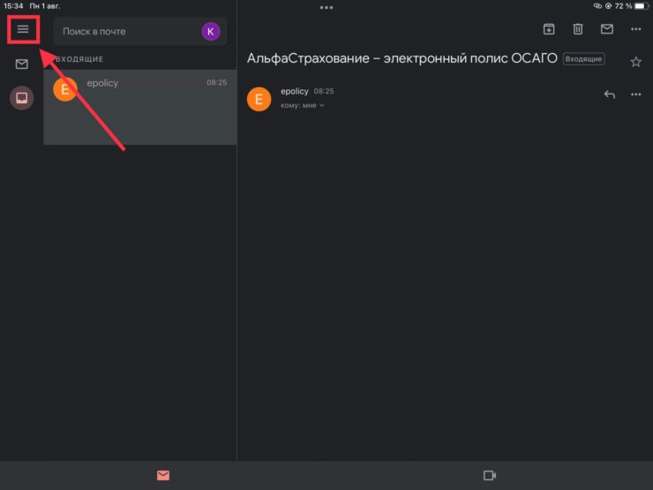
Task: Tap the orange E sender avatar in the message
Action: (259, 99)
